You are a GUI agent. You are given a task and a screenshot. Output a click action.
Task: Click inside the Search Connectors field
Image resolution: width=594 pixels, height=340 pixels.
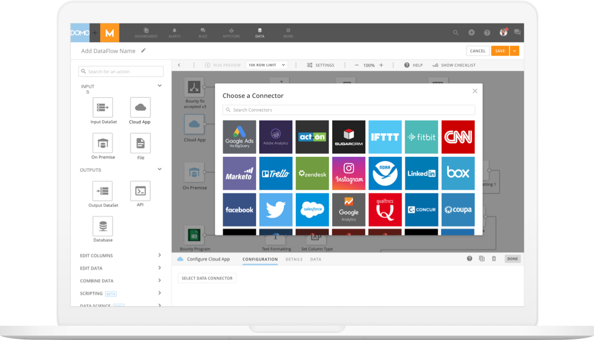(x=349, y=110)
